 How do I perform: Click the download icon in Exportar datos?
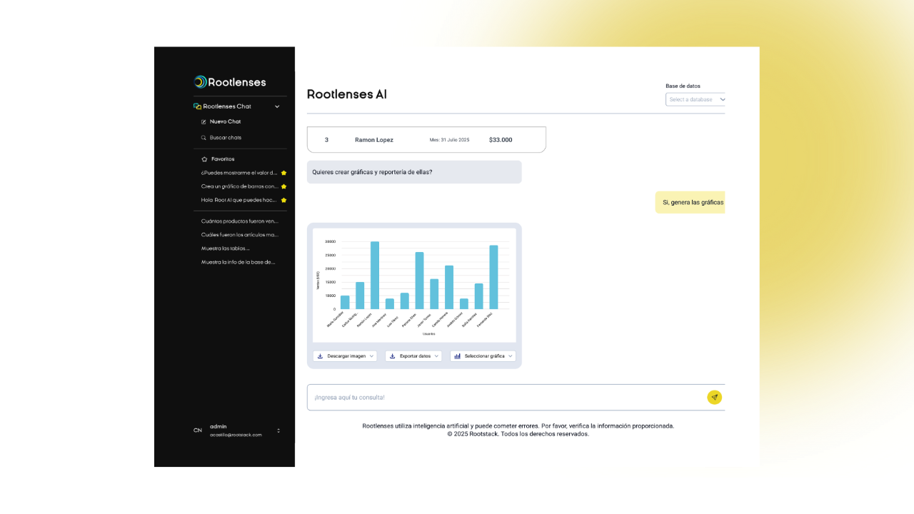tap(391, 356)
